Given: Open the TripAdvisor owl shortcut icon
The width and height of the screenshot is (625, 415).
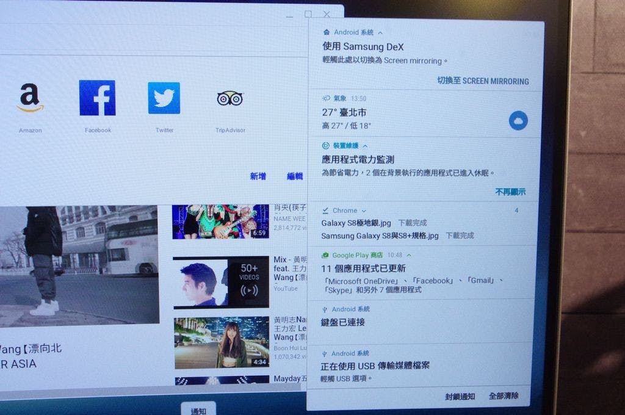Looking at the screenshot, I should (230, 98).
